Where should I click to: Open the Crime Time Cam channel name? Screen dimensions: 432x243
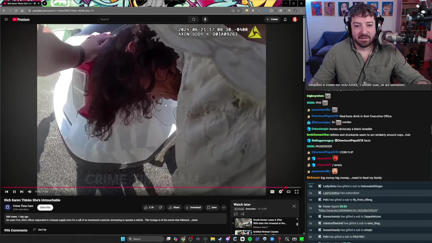(x=23, y=206)
